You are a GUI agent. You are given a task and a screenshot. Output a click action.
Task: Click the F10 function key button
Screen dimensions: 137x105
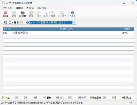[x=104, y=98]
